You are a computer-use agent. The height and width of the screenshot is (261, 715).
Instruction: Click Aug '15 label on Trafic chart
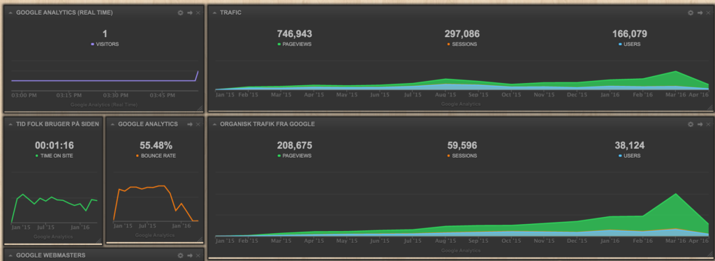coord(445,95)
